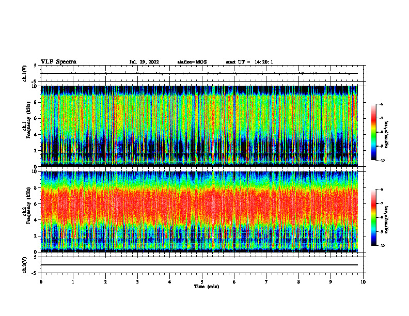Click the "6" minute tick label on time axis
The height and width of the screenshot is (316, 409).
[x=234, y=282]
